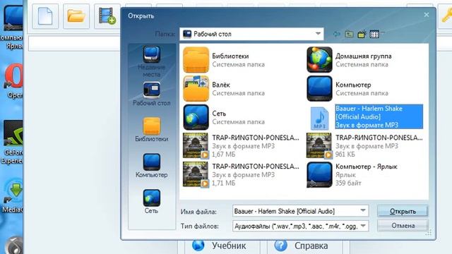Select the Валёк user folder icon

tap(196, 89)
